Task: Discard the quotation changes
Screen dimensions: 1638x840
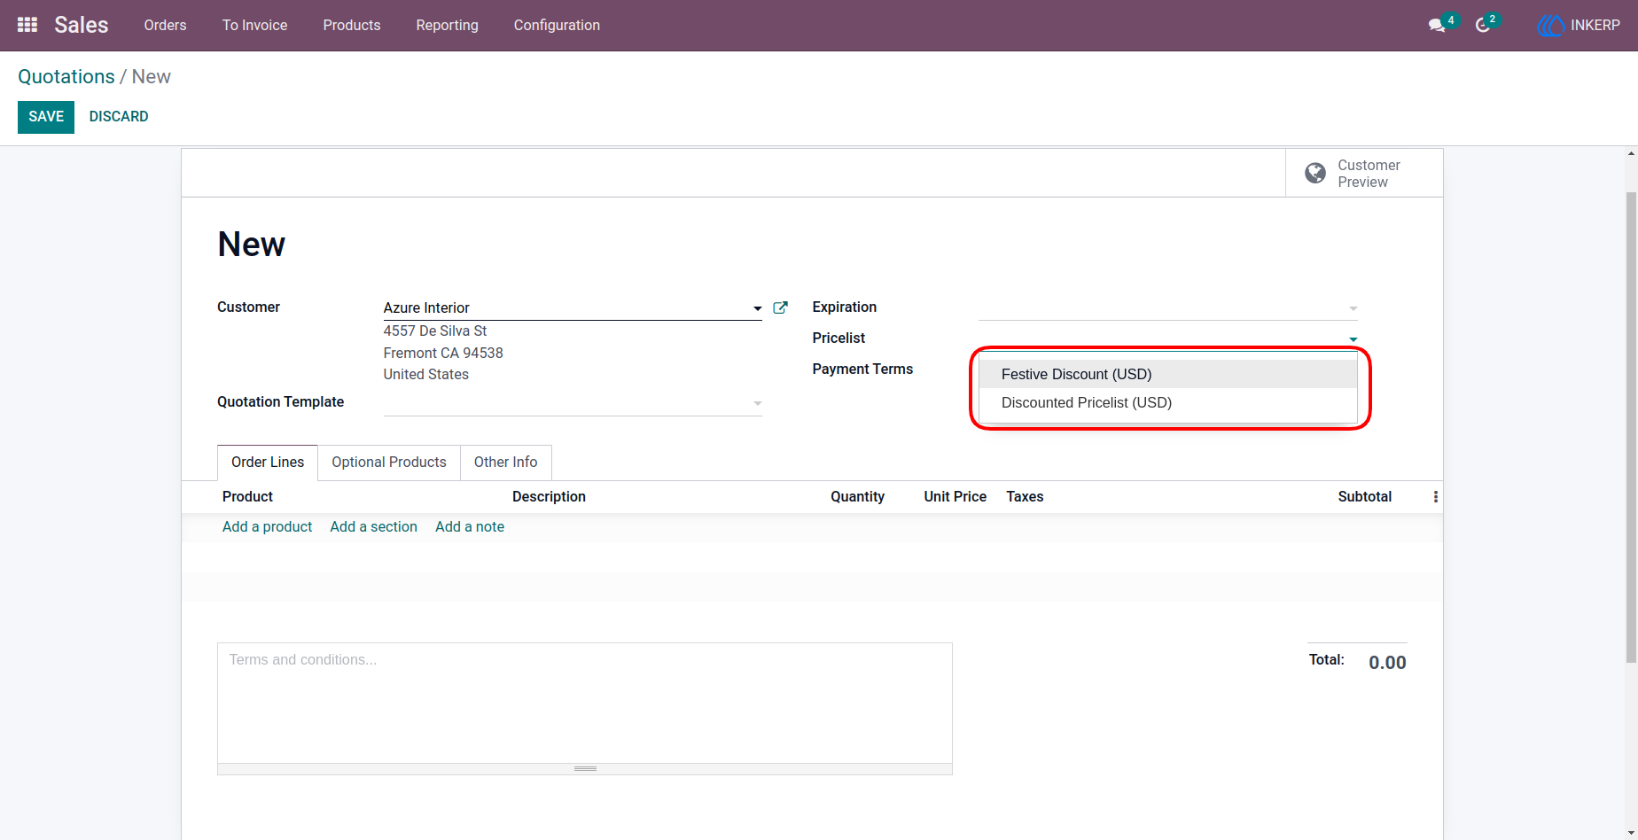Action: coord(119,117)
